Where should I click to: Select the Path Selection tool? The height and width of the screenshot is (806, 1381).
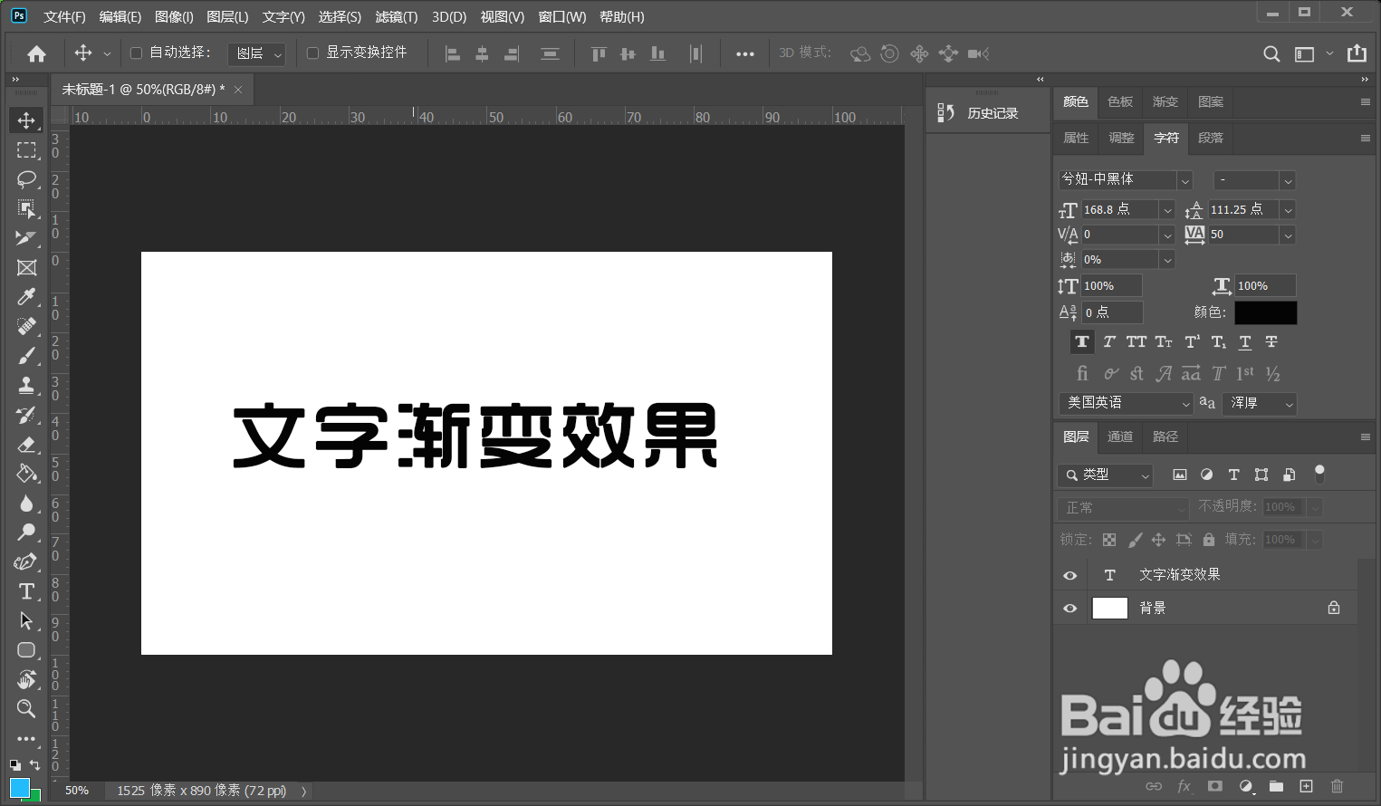(26, 620)
